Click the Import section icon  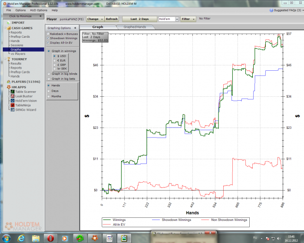pos(8,23)
